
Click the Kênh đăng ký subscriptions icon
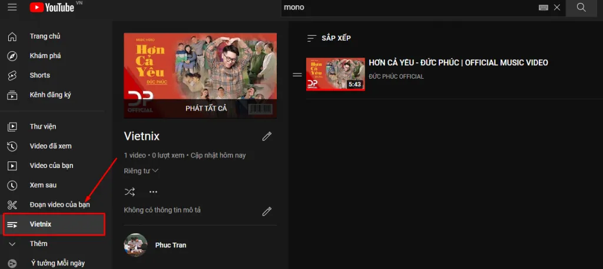pos(12,95)
